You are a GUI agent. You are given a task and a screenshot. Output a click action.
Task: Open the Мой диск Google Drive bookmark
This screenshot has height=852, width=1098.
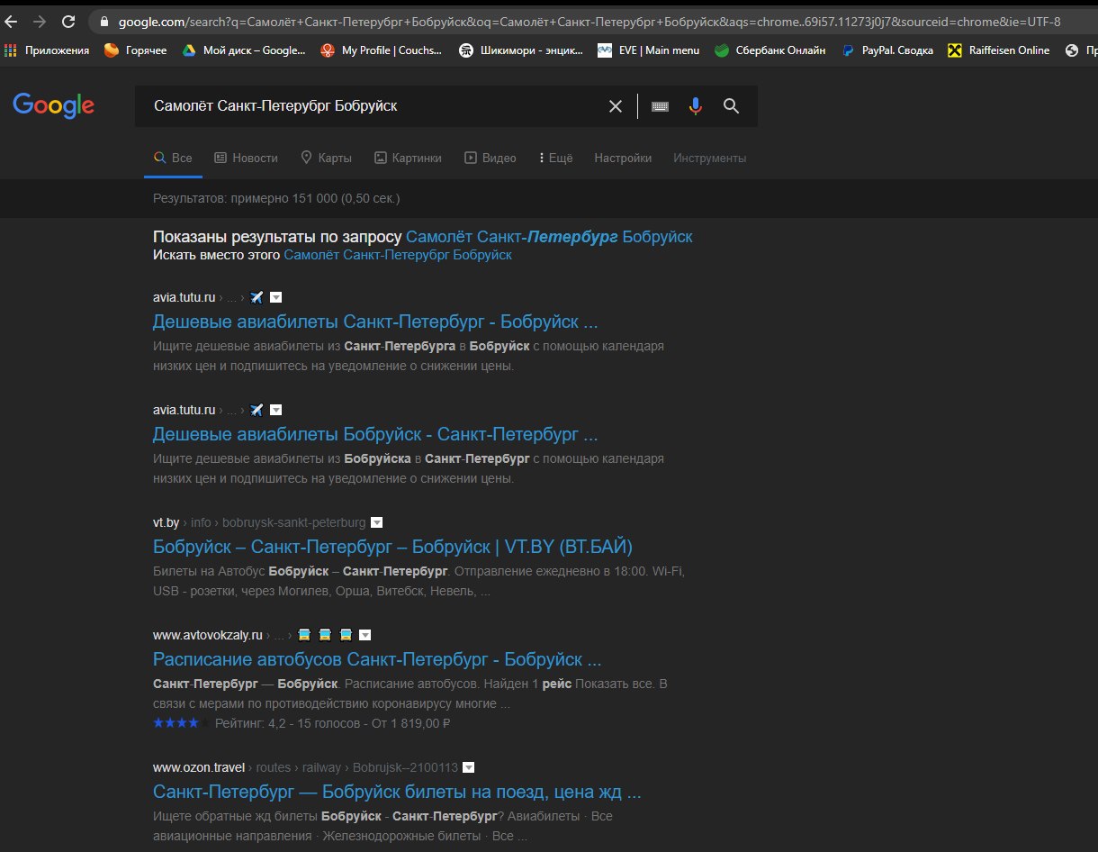244,50
